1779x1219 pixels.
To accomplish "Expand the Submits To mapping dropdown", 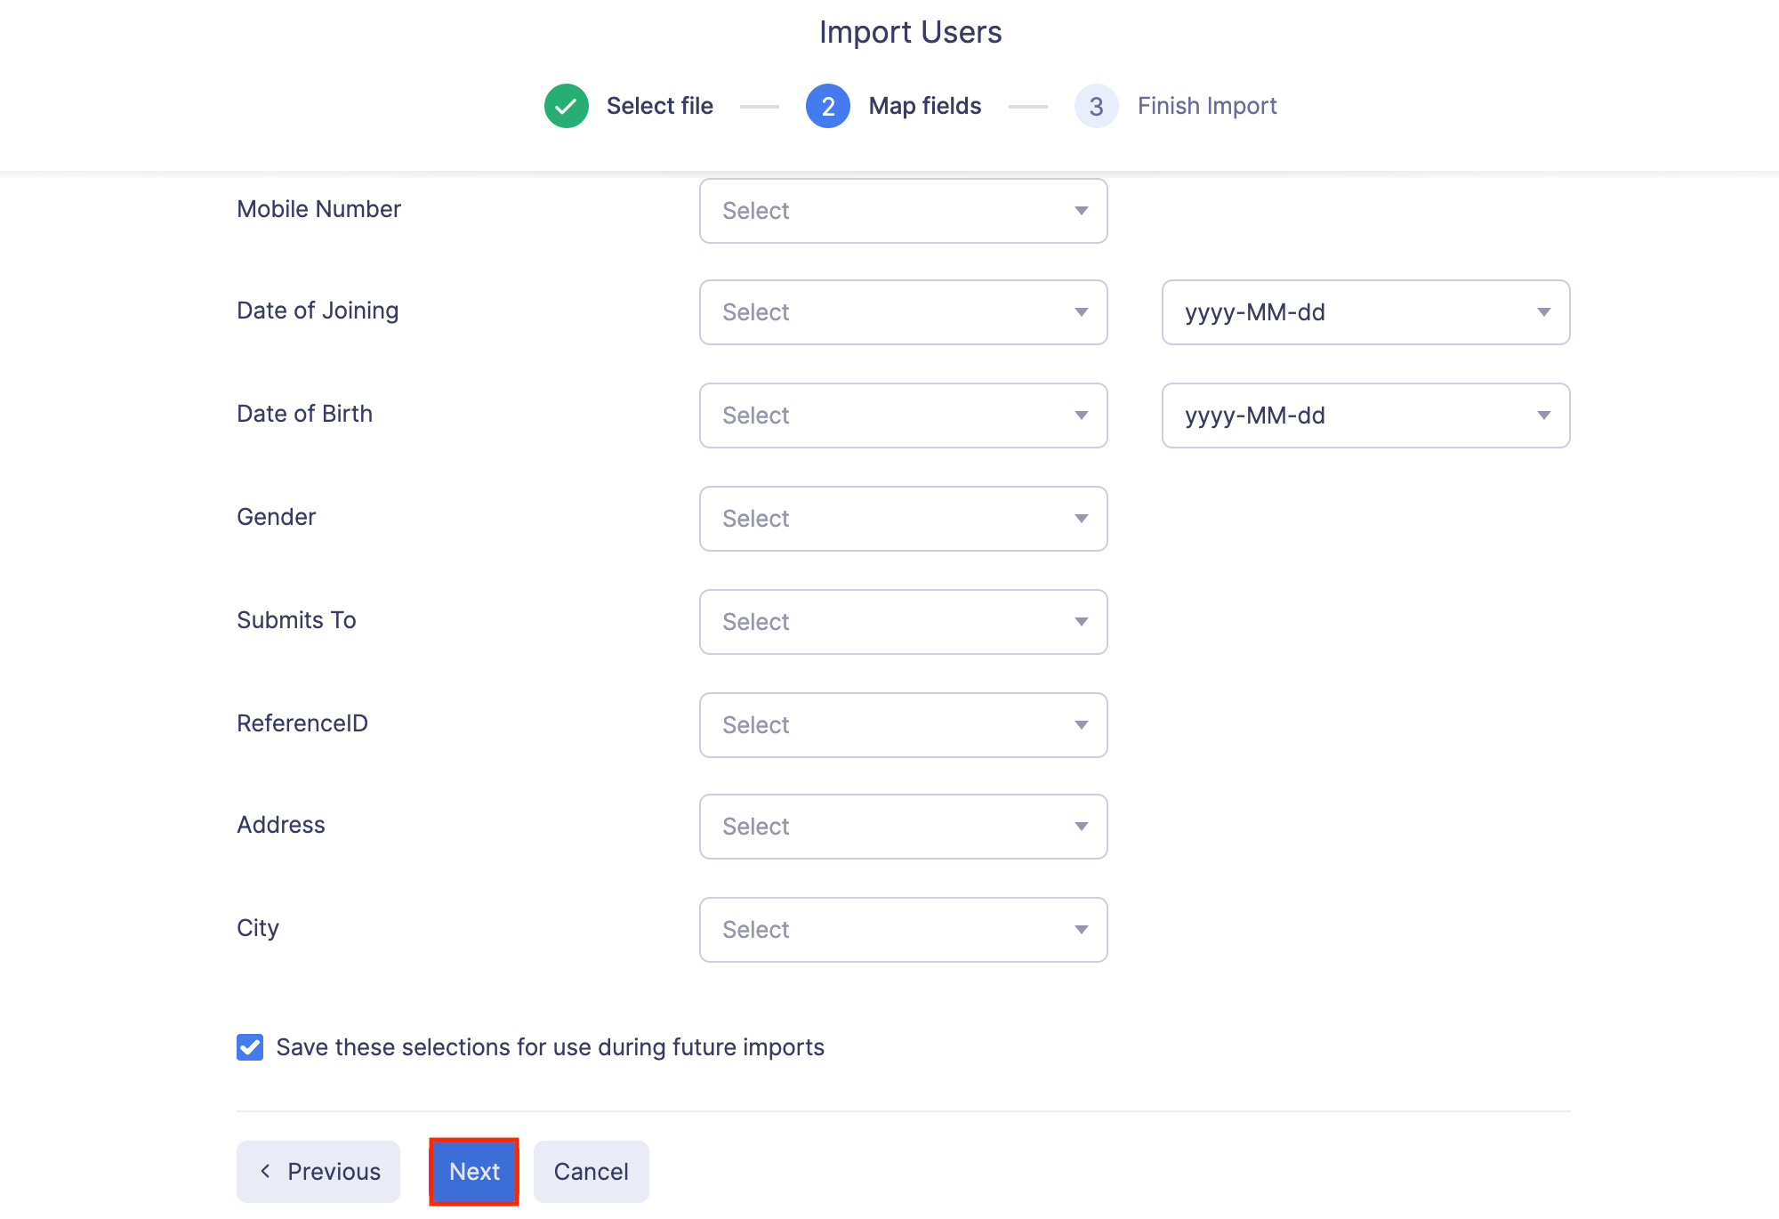I will click(903, 622).
